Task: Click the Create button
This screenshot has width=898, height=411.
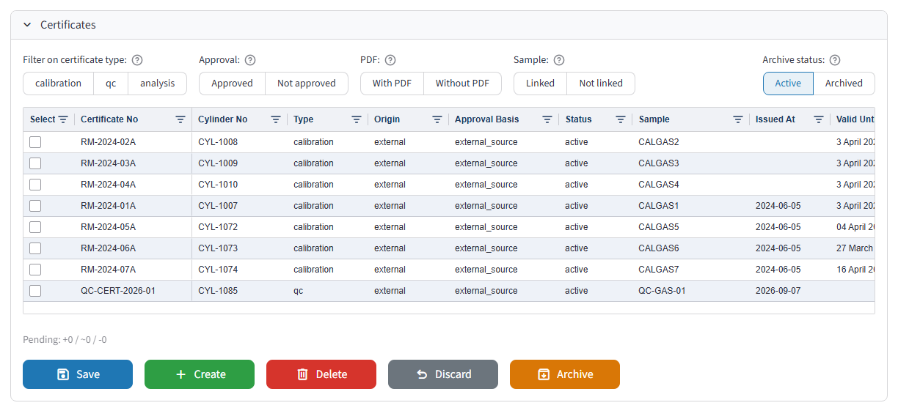Action: click(x=200, y=374)
